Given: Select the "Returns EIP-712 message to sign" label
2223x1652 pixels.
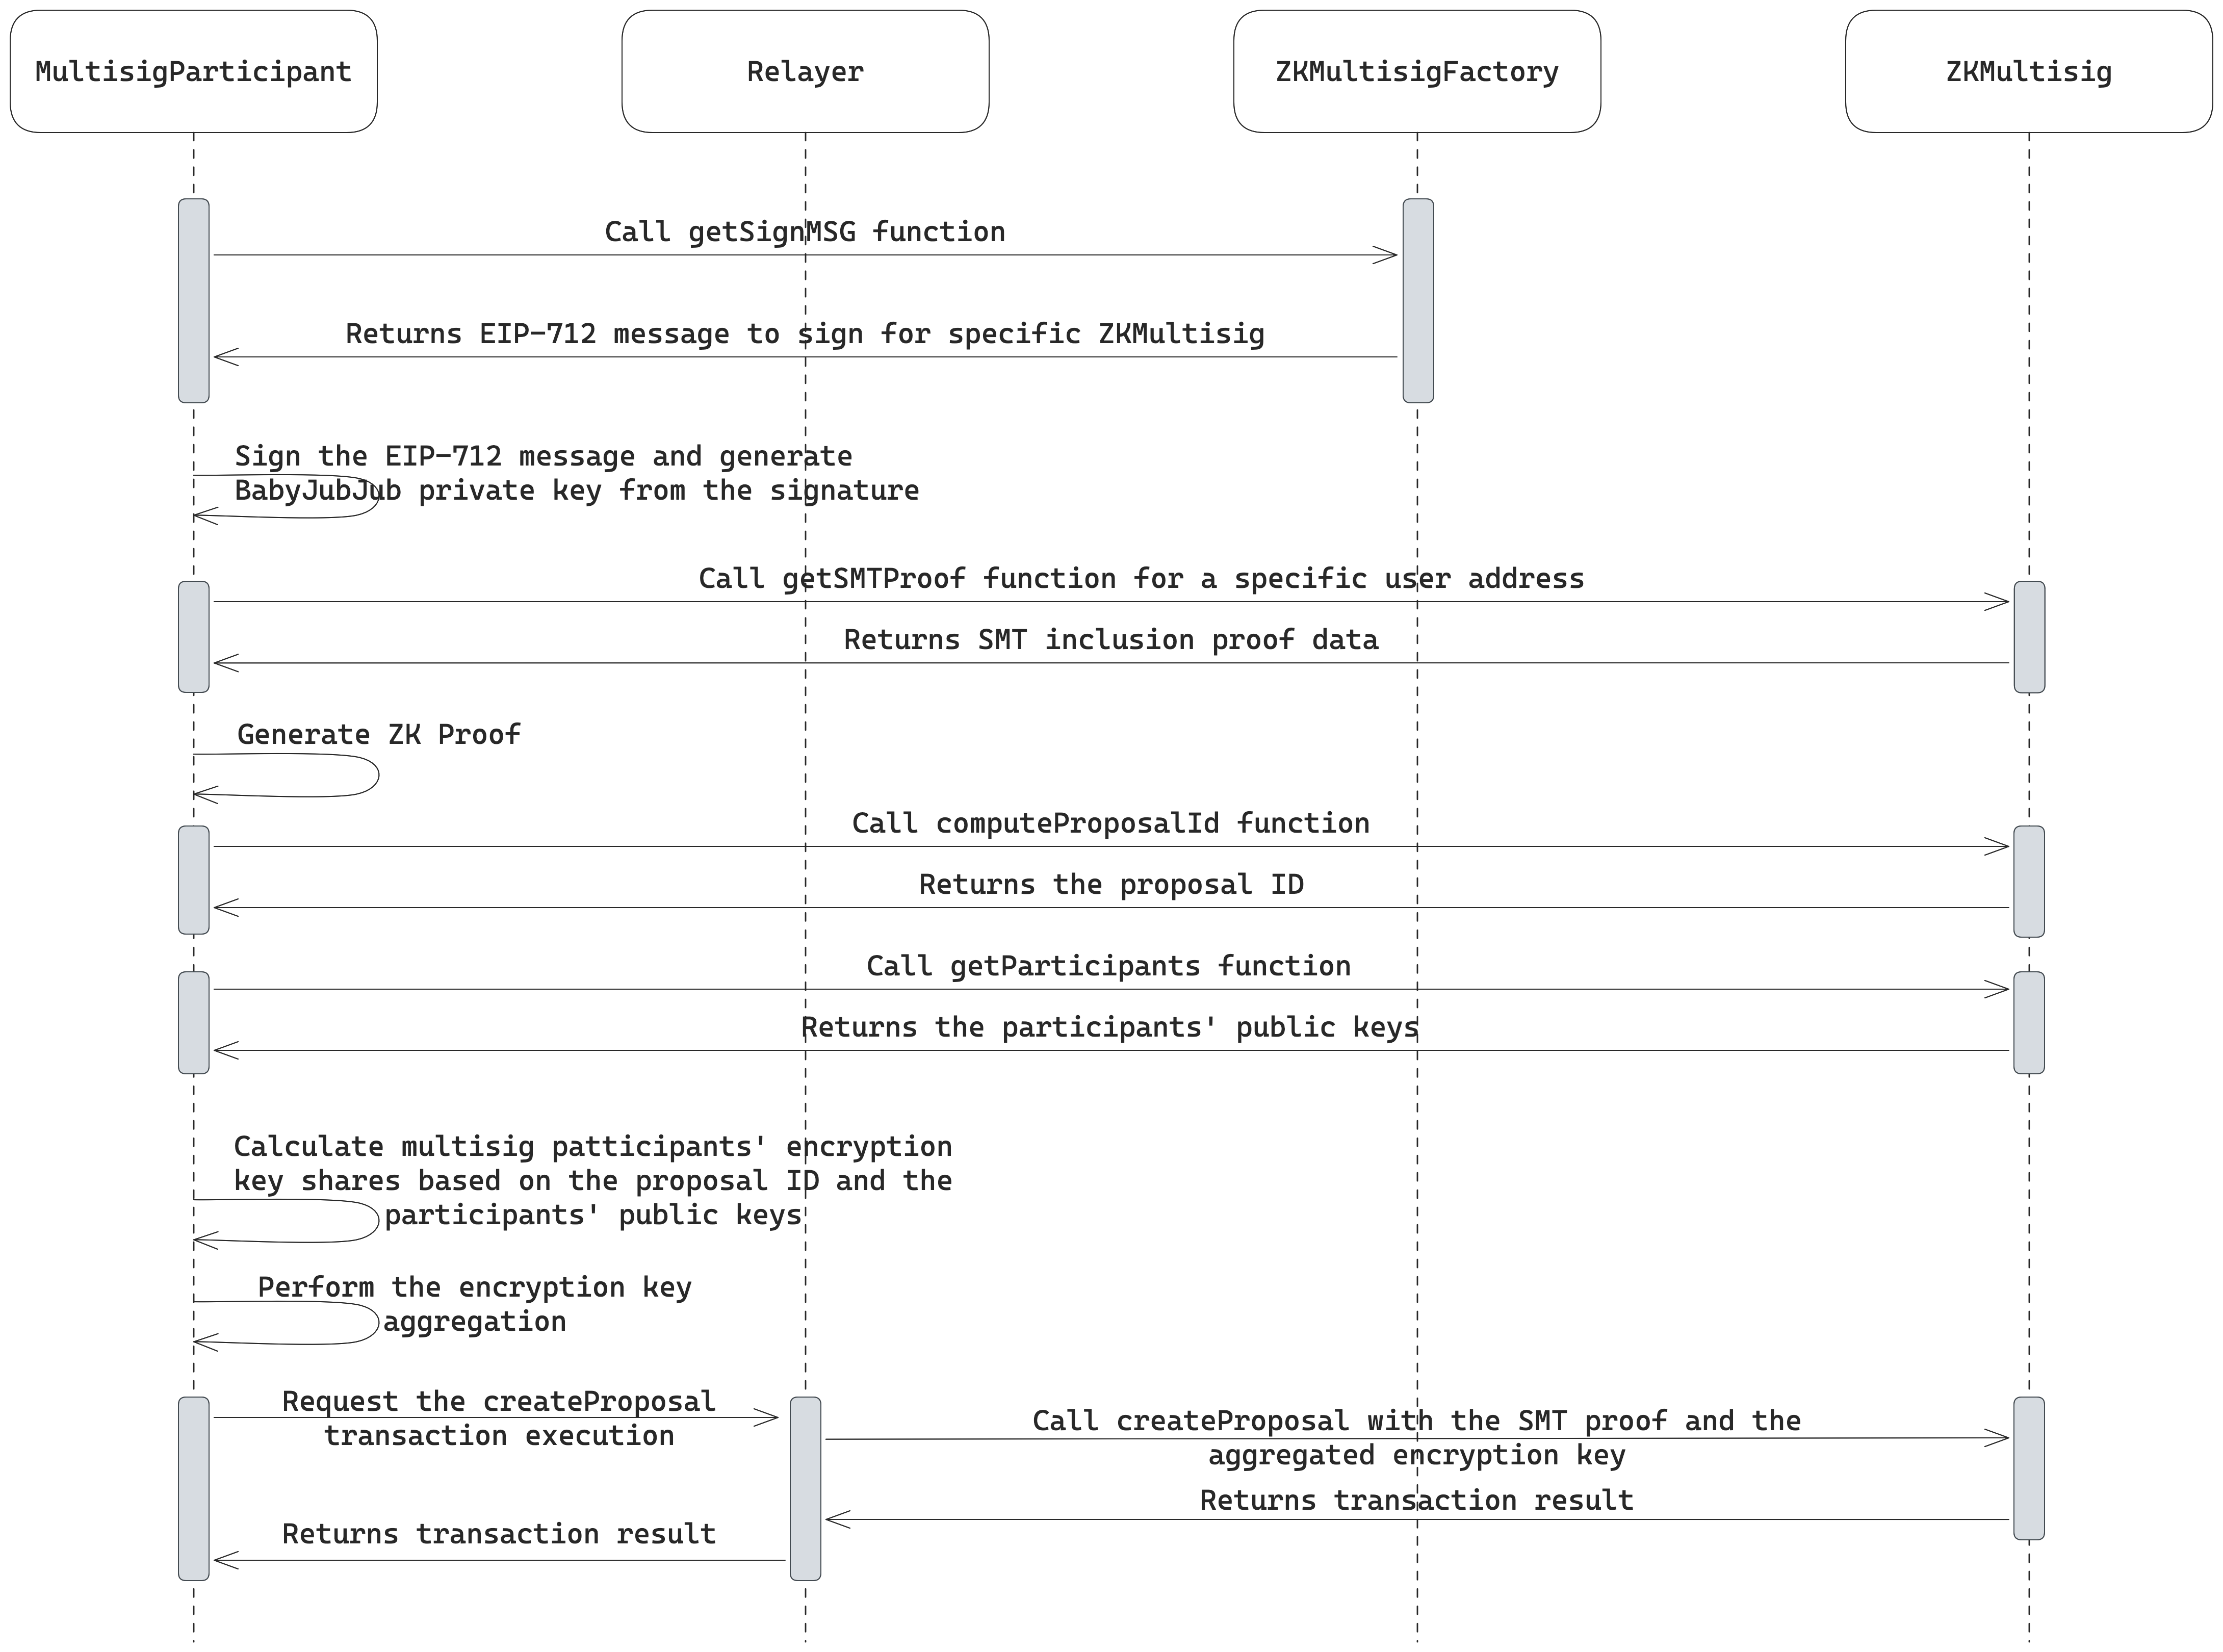Looking at the screenshot, I should (x=804, y=334).
